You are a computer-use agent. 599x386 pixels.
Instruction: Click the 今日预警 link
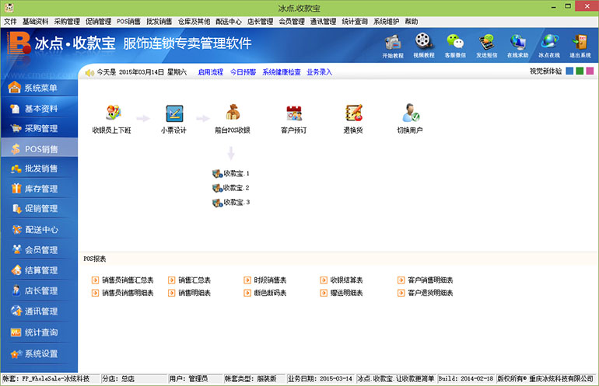243,72
